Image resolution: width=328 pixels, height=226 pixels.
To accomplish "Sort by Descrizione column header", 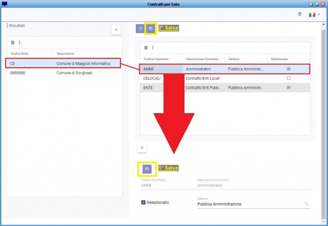I will coord(65,54).
